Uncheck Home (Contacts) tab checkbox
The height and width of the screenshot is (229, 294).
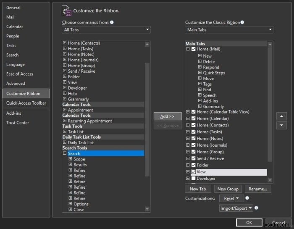(194, 125)
